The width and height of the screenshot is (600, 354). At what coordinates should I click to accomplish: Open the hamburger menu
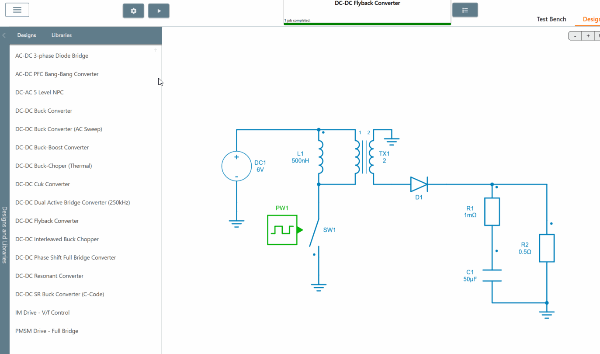(x=17, y=10)
